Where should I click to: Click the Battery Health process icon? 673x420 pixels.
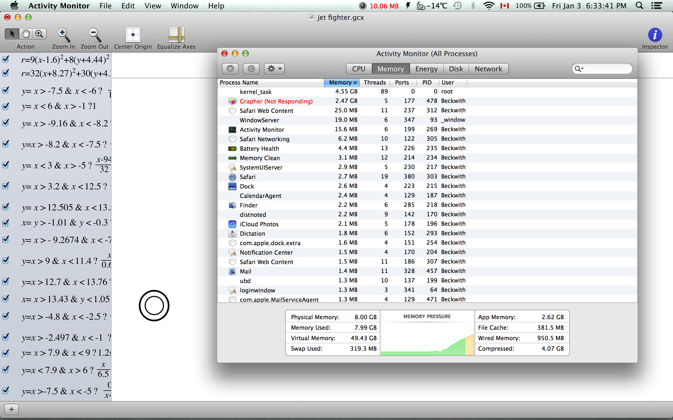[232, 148]
